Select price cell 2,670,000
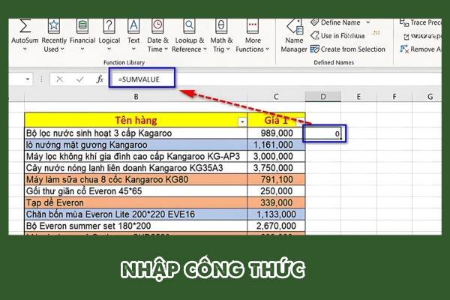The image size is (450, 300). [x=276, y=226]
